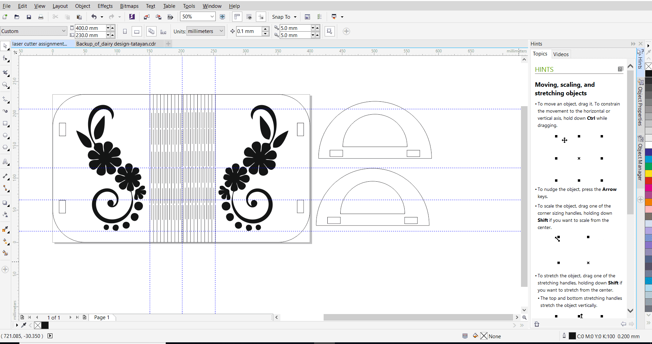Screen dimensions: 652x344
Task: Activate the Text tool
Action: (x=5, y=162)
